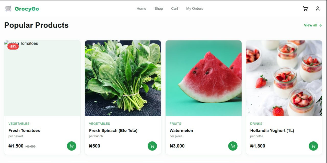The image size is (327, 163).
Task: Click the arrow next to View all
Action: point(320,25)
